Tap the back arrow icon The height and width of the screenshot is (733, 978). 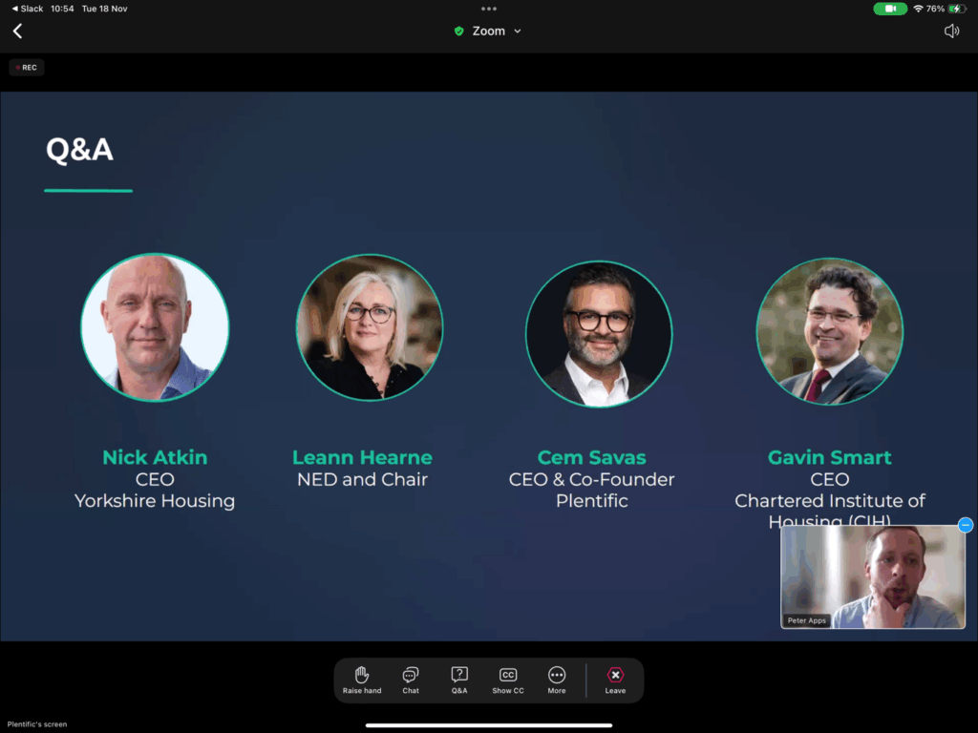[x=17, y=31]
